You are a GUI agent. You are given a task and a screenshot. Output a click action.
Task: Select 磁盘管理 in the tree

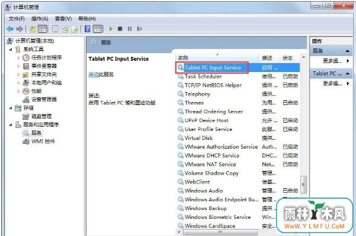pos(41,116)
